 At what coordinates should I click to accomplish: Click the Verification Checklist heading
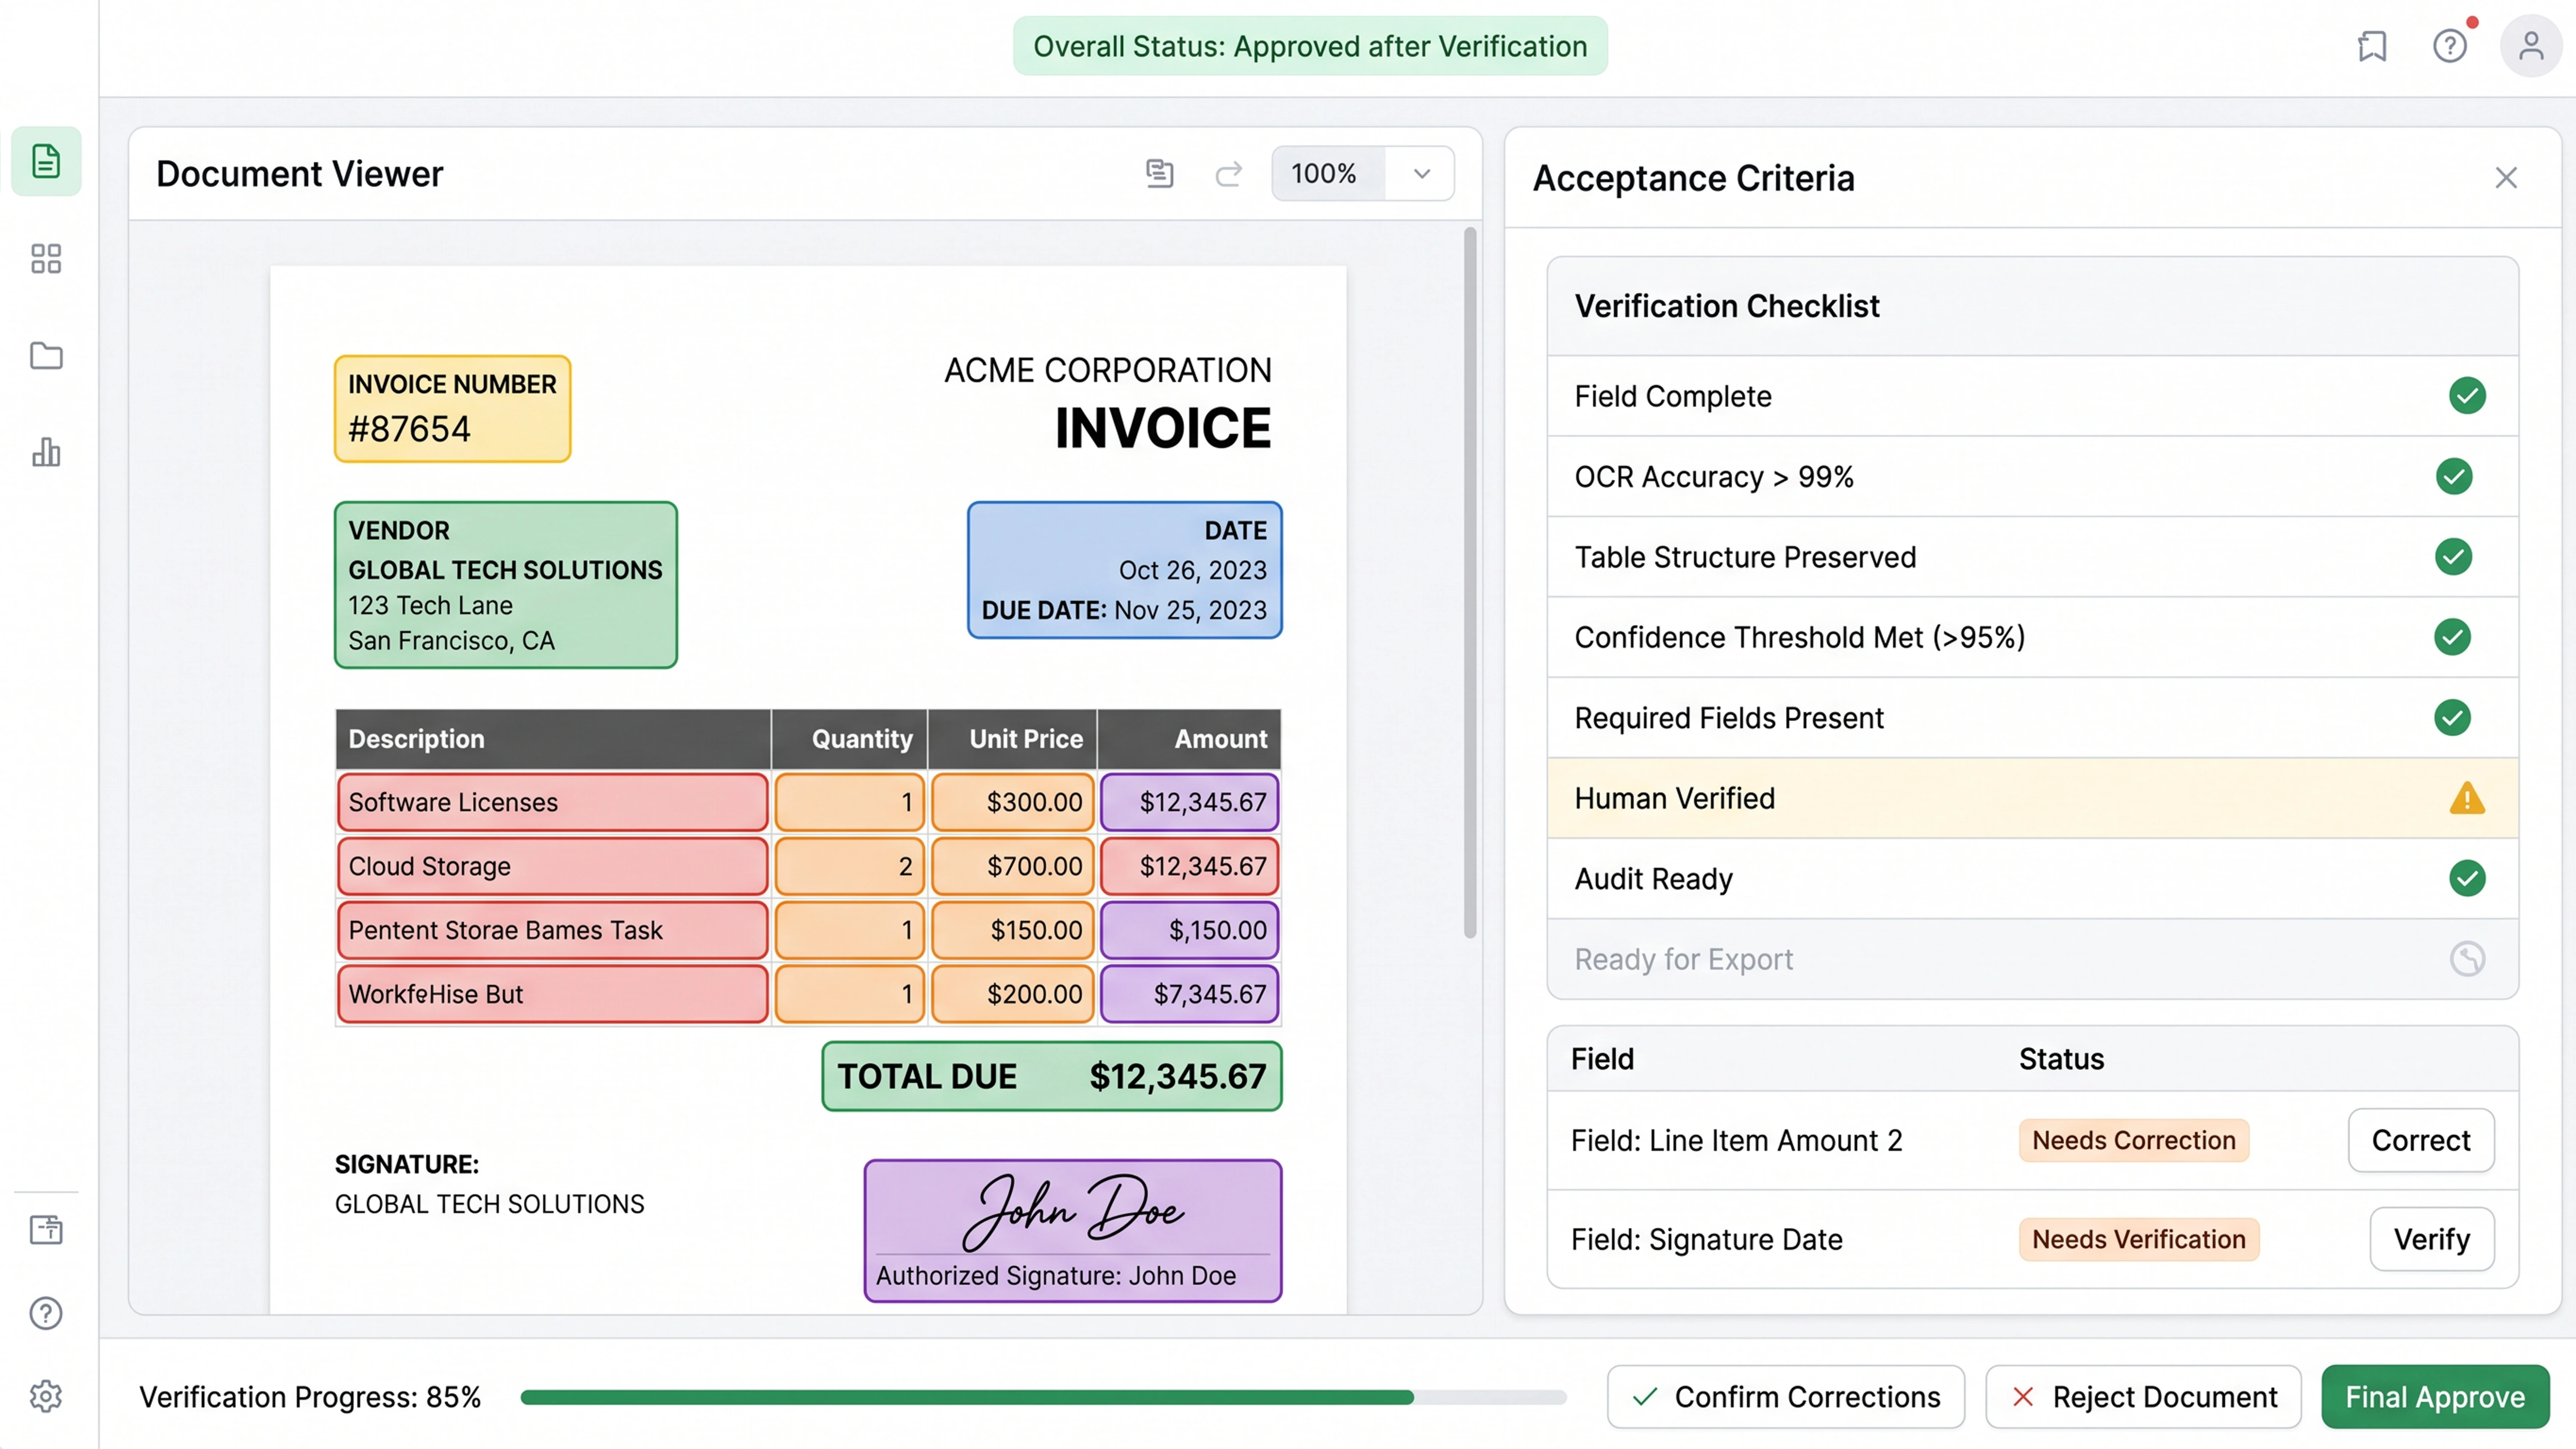pyautogui.click(x=1727, y=306)
